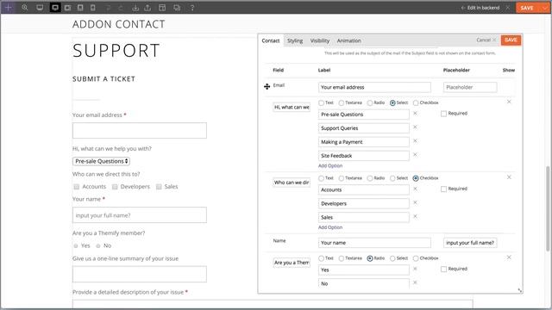
Task: Select Text type for 'Hi, what can we' field
Action: pos(322,103)
